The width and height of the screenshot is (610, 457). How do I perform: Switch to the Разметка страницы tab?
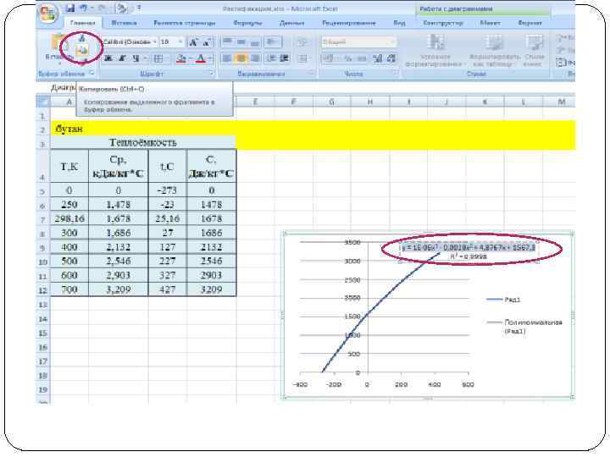[185, 23]
